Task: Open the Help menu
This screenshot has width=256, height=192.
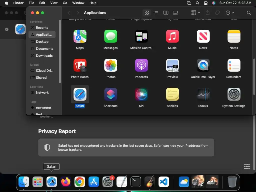Action: pos(93,3)
